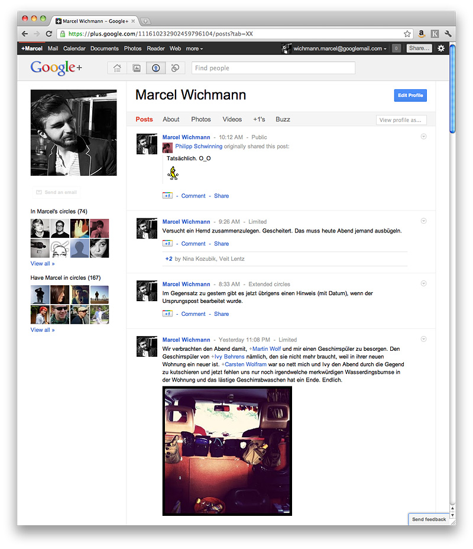The height and width of the screenshot is (549, 473).
Task: View all who have Marcel in circles
Action: tap(43, 330)
